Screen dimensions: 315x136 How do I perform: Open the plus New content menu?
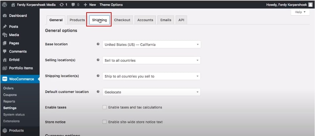85,5
